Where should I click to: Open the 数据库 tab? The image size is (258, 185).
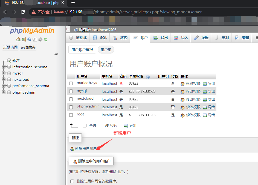[78, 38]
